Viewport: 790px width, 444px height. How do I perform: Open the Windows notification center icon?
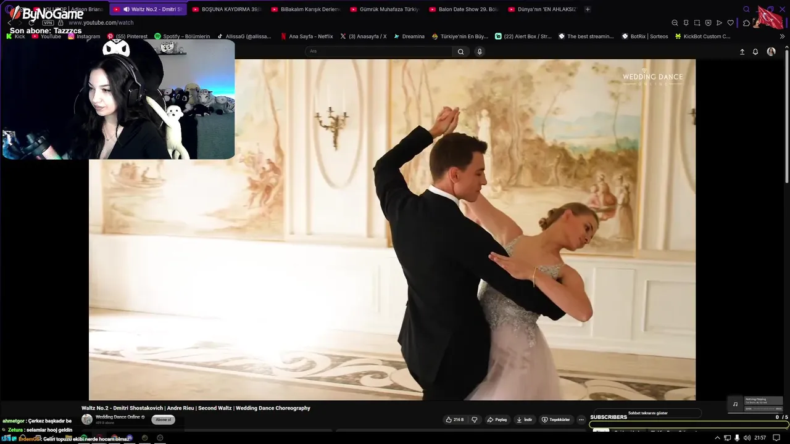pos(776,438)
